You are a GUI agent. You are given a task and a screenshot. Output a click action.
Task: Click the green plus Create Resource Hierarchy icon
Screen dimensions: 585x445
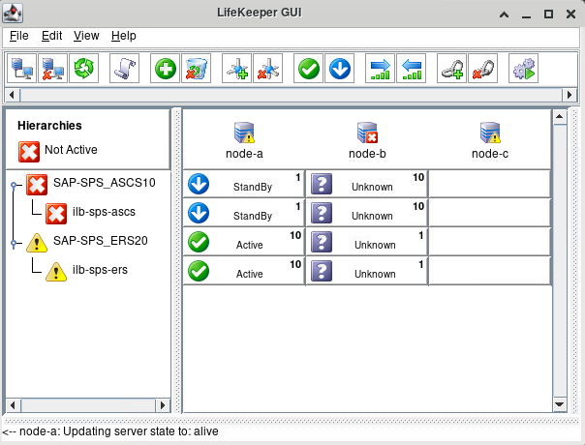[166, 69]
